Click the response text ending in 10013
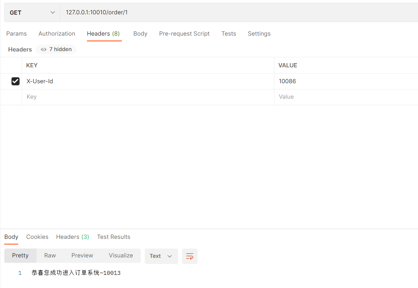 tap(76, 273)
